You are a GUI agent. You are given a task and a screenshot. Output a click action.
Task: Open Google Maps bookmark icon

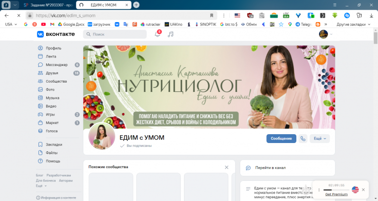[290, 24]
